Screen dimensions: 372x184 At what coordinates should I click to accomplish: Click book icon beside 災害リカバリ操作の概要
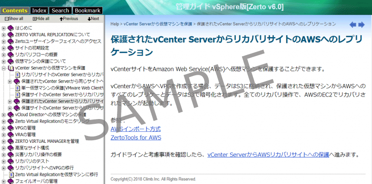pyautogui.click(x=11, y=155)
